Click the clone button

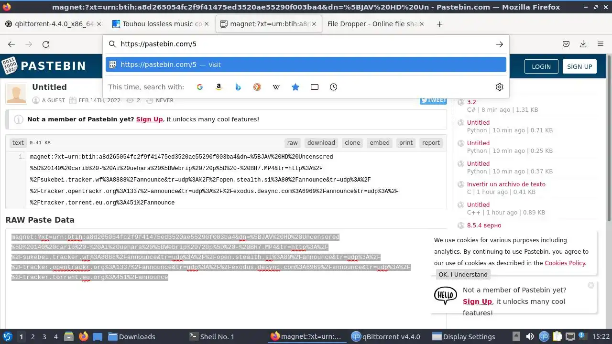[352, 142]
